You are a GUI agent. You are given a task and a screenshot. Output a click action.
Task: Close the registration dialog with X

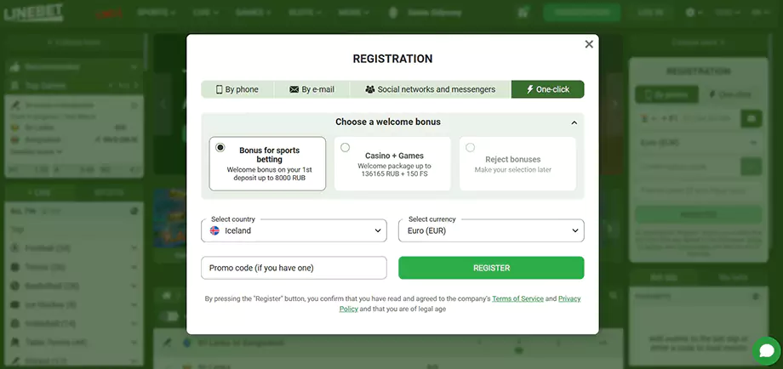pos(589,44)
